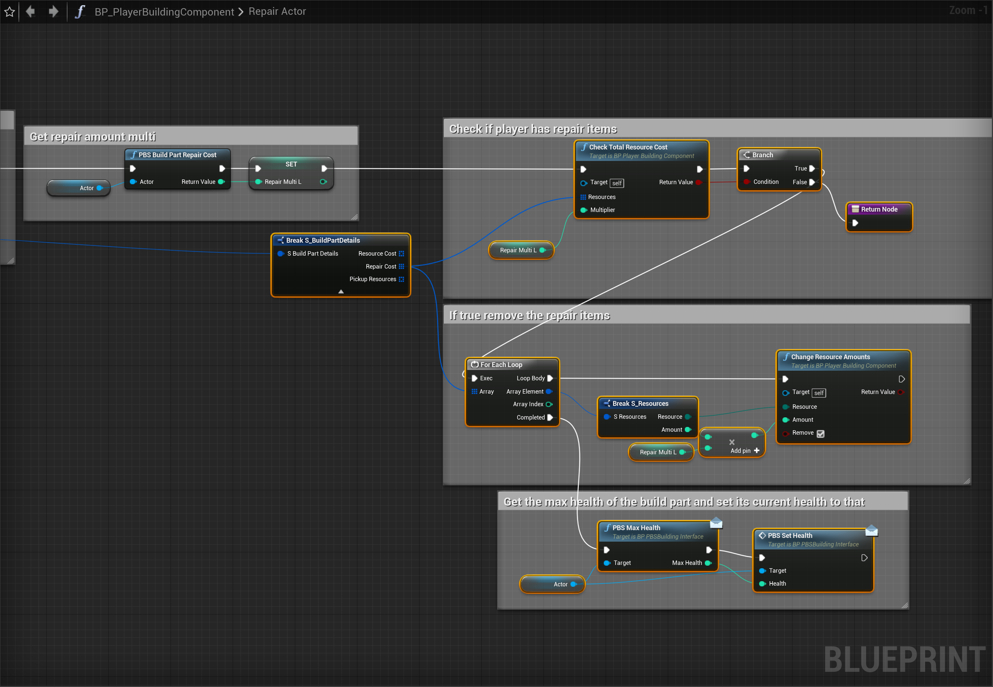Click the function f icon in breadcrumb
Image resolution: width=993 pixels, height=687 pixels.
80,11
